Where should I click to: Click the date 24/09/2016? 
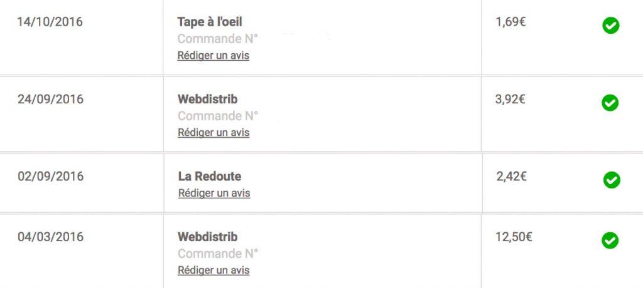pyautogui.click(x=50, y=100)
